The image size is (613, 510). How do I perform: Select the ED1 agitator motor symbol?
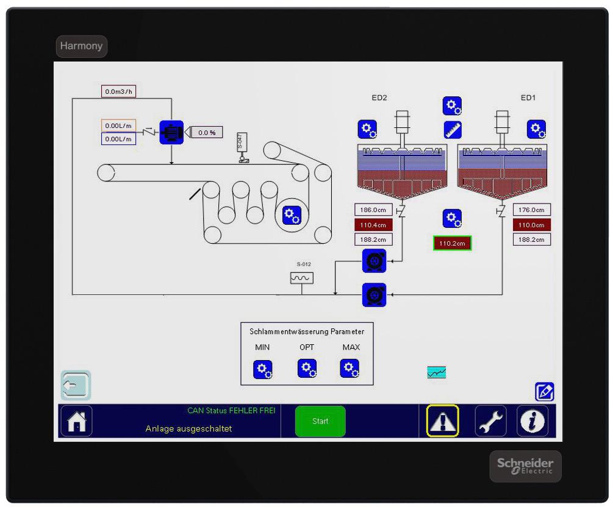(503, 122)
